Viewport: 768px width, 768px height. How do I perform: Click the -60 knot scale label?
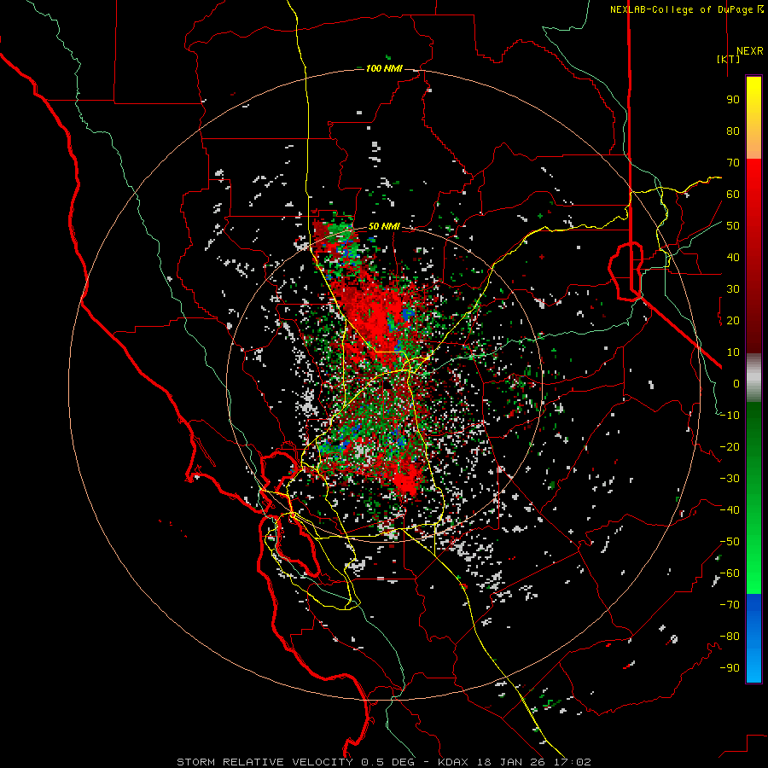[730, 573]
